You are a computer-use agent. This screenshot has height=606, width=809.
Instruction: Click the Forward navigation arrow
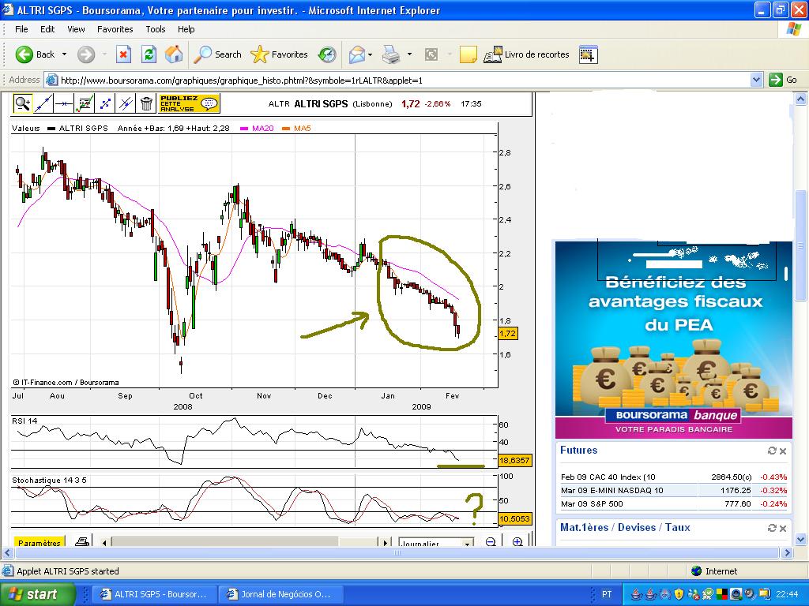click(86, 54)
